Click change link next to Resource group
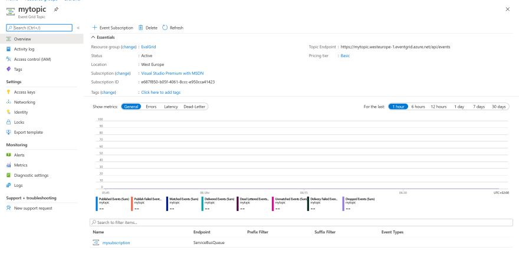This screenshot has width=519, height=267. pos(129,47)
